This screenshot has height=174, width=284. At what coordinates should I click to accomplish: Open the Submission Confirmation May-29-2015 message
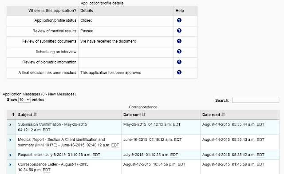[52, 127]
